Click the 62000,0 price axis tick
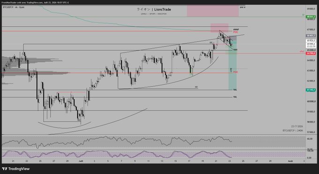 point(311,81)
